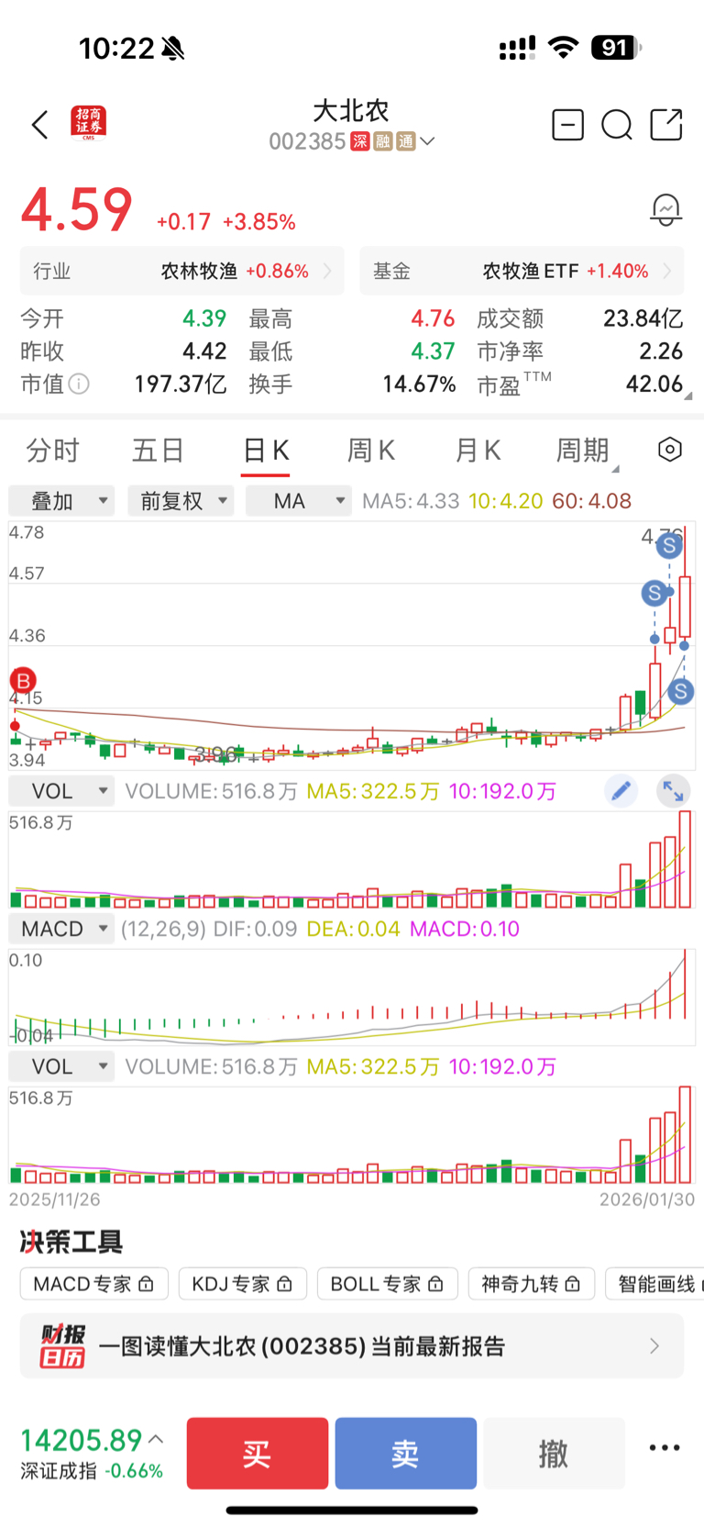
Task: Tap the 市盈TTM 42.06 value
Action: point(654,384)
